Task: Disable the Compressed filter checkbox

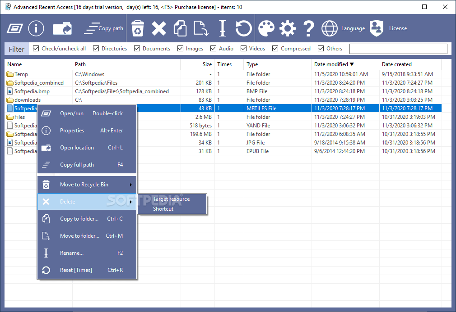Action: (275, 49)
